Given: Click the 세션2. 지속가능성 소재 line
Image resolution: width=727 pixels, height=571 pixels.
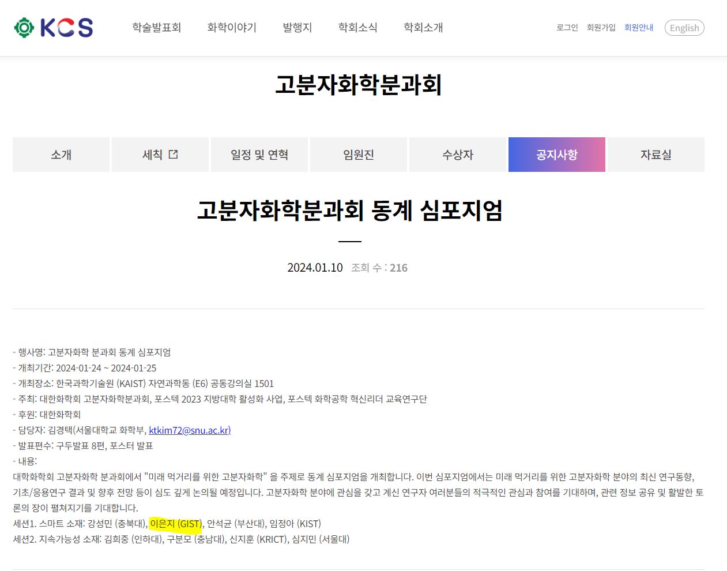Looking at the screenshot, I should point(182,539).
